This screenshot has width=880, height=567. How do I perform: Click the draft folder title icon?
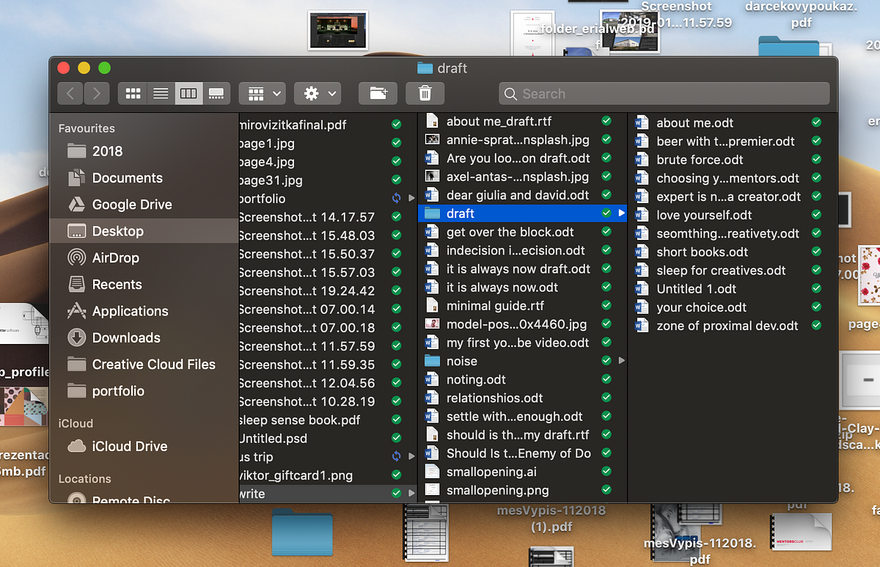(425, 68)
